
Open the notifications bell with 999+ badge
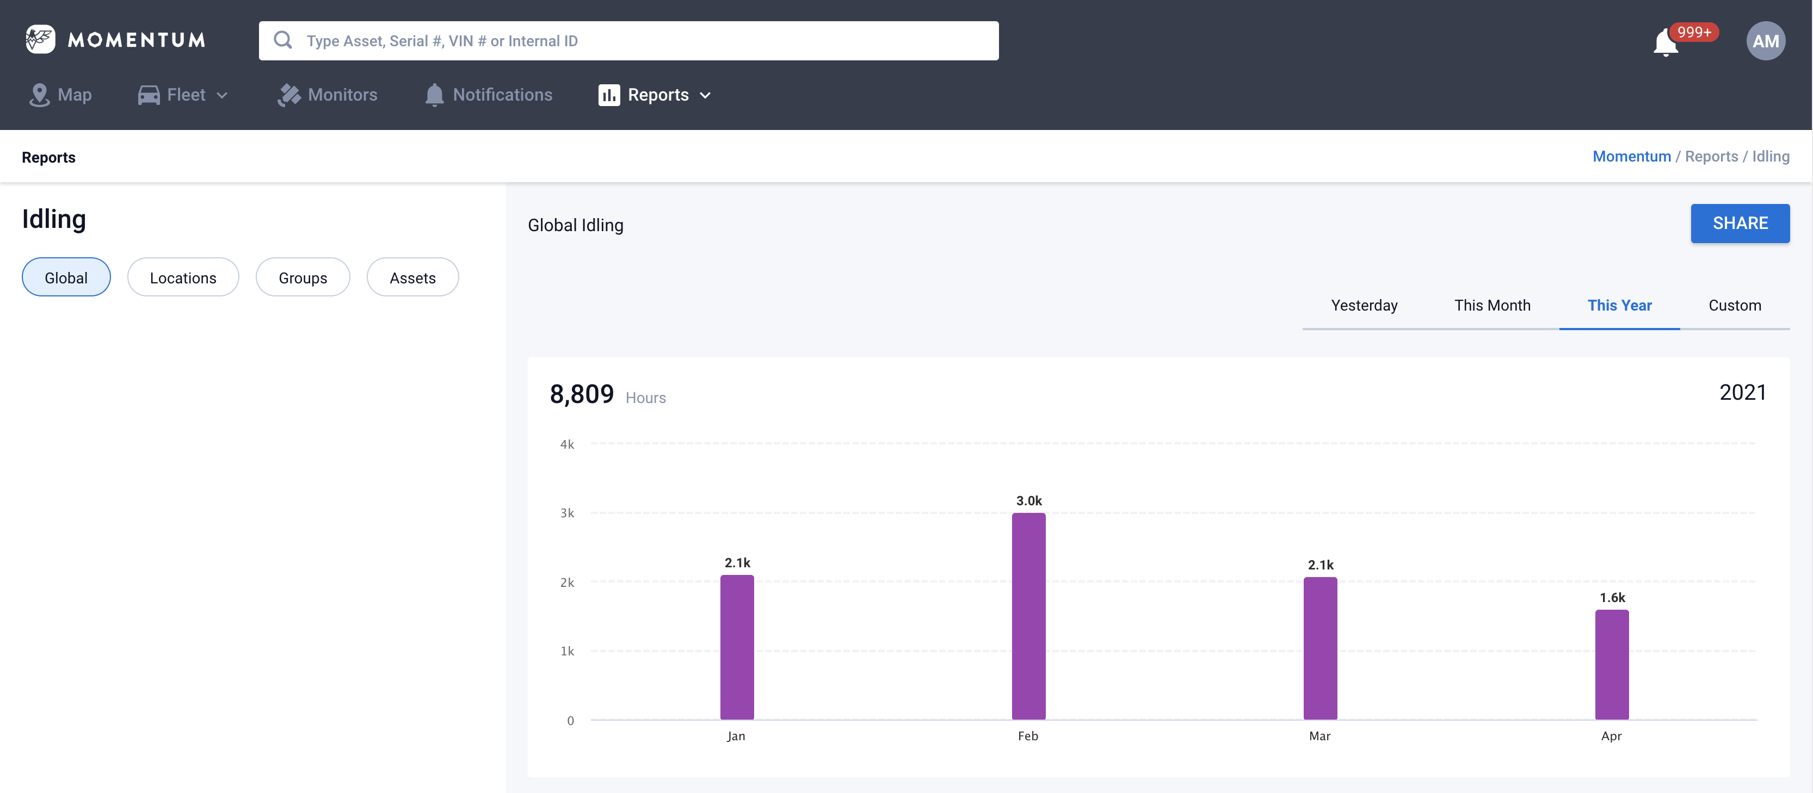[x=1665, y=42]
